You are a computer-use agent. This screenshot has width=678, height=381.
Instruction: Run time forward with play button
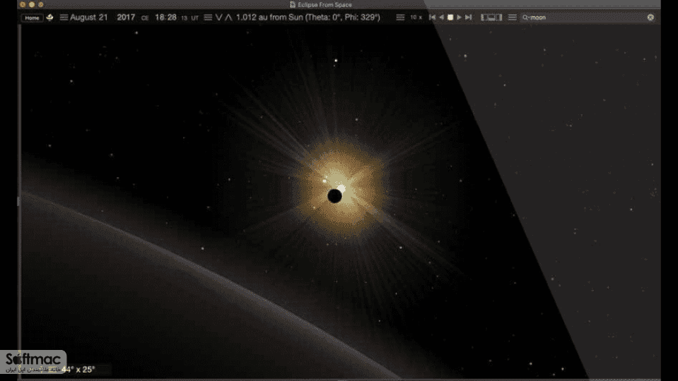click(x=460, y=18)
